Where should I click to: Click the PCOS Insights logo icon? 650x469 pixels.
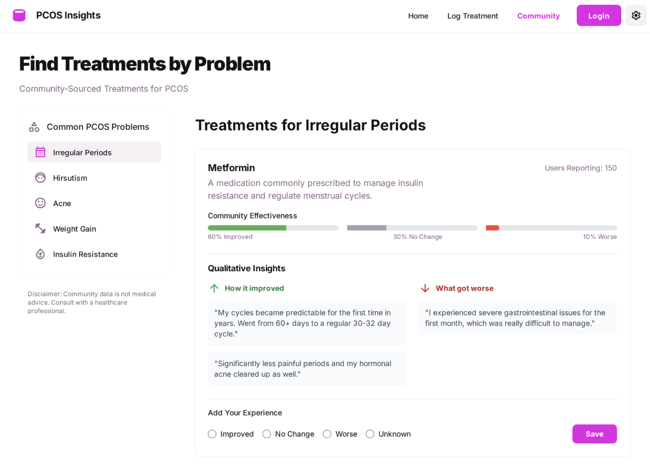point(19,15)
